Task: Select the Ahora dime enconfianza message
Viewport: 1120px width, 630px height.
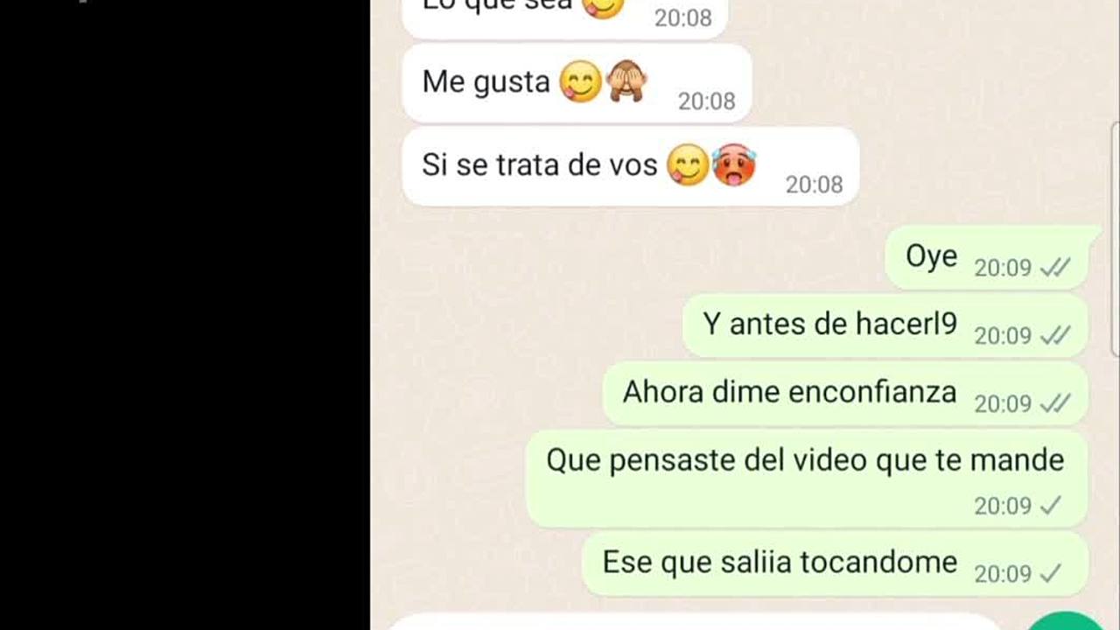Action: (845, 394)
